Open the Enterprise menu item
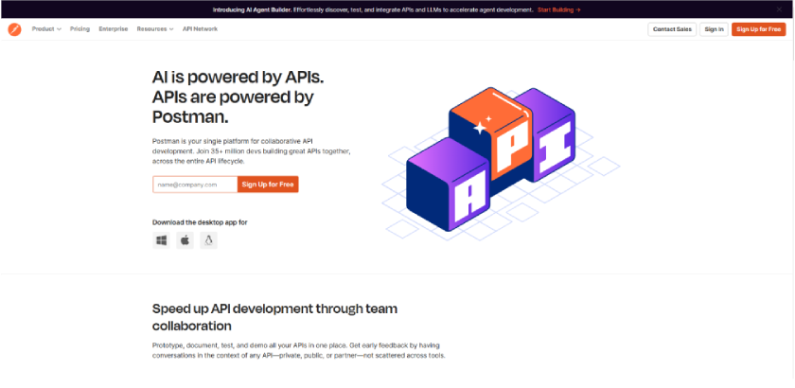The image size is (795, 388). pyautogui.click(x=114, y=29)
